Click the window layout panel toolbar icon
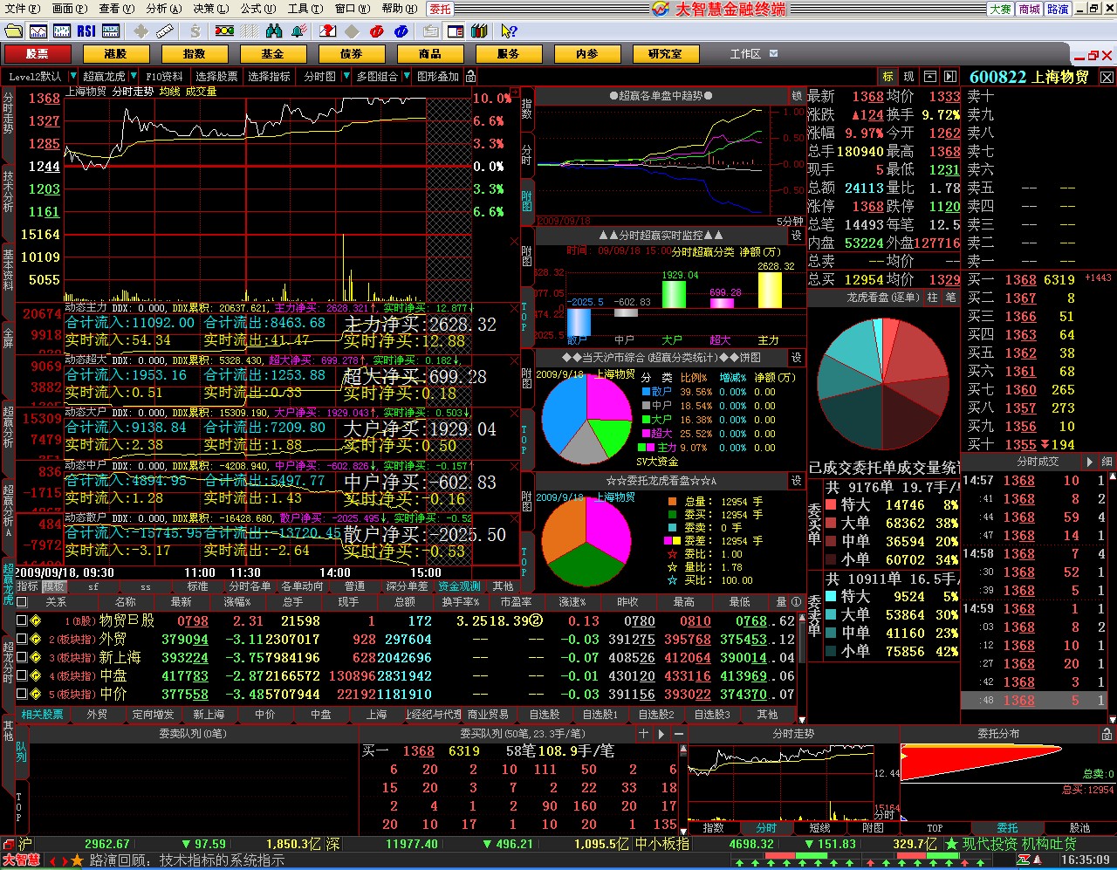 point(455,31)
